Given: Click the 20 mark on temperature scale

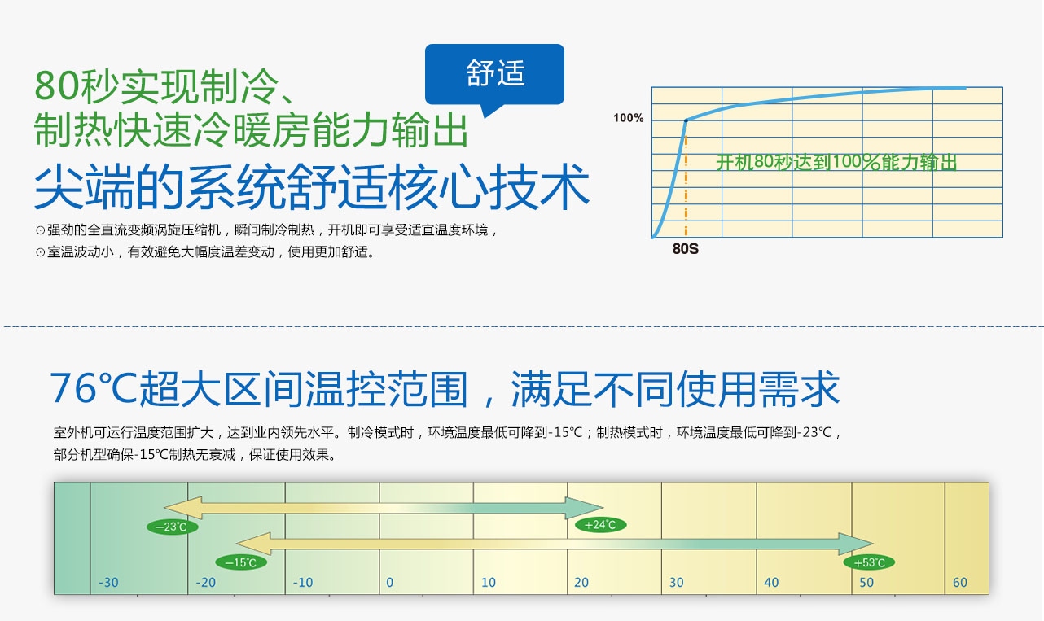Looking at the screenshot, I should tap(581, 583).
